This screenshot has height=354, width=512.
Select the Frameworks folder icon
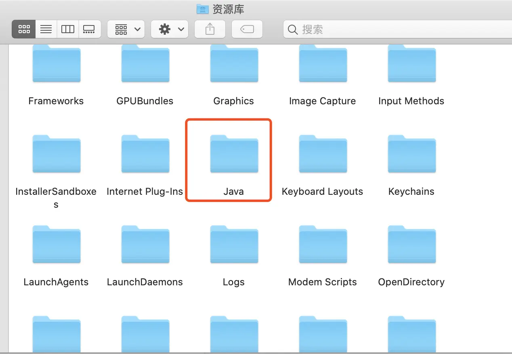tap(57, 63)
